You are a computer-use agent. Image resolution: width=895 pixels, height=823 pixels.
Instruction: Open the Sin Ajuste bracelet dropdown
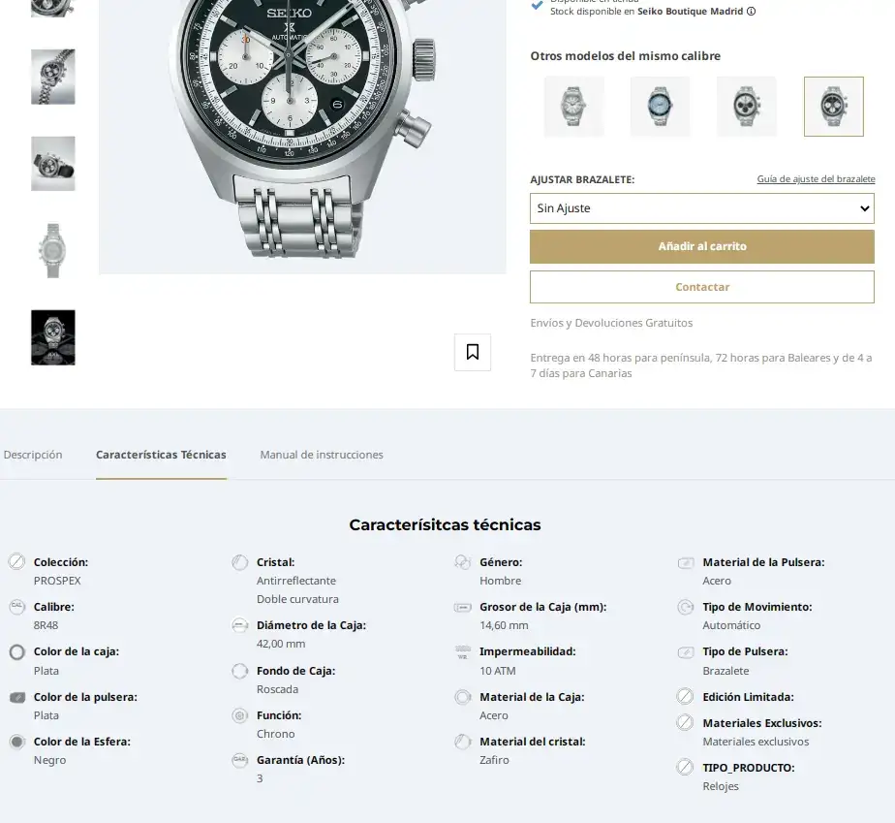[x=702, y=207]
